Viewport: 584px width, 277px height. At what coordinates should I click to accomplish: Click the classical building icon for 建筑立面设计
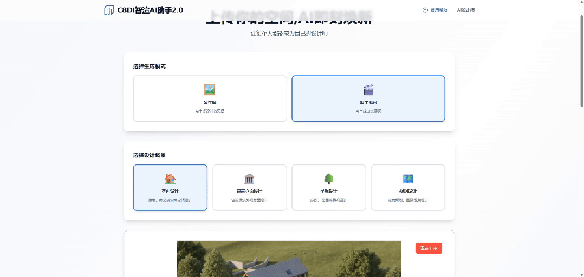[249, 179]
